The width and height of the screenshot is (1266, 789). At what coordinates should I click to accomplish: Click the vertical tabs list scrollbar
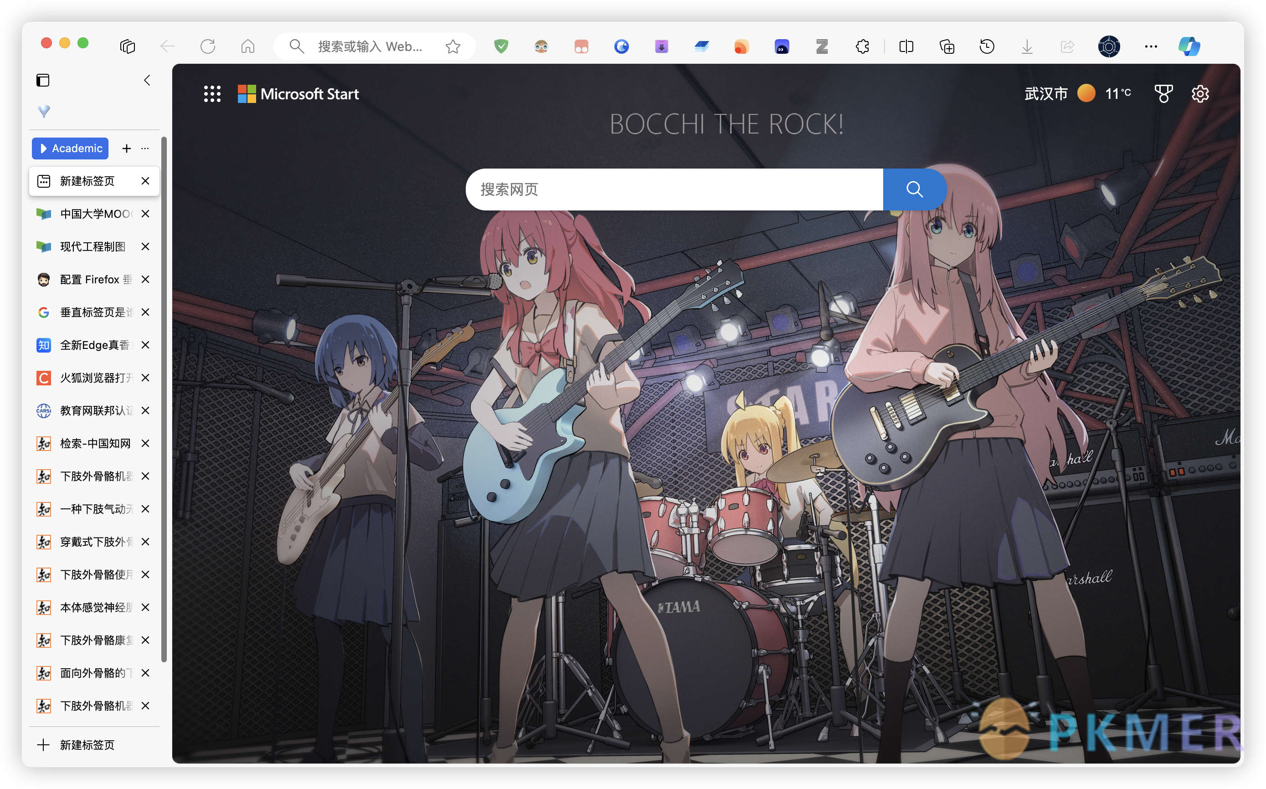[164, 399]
